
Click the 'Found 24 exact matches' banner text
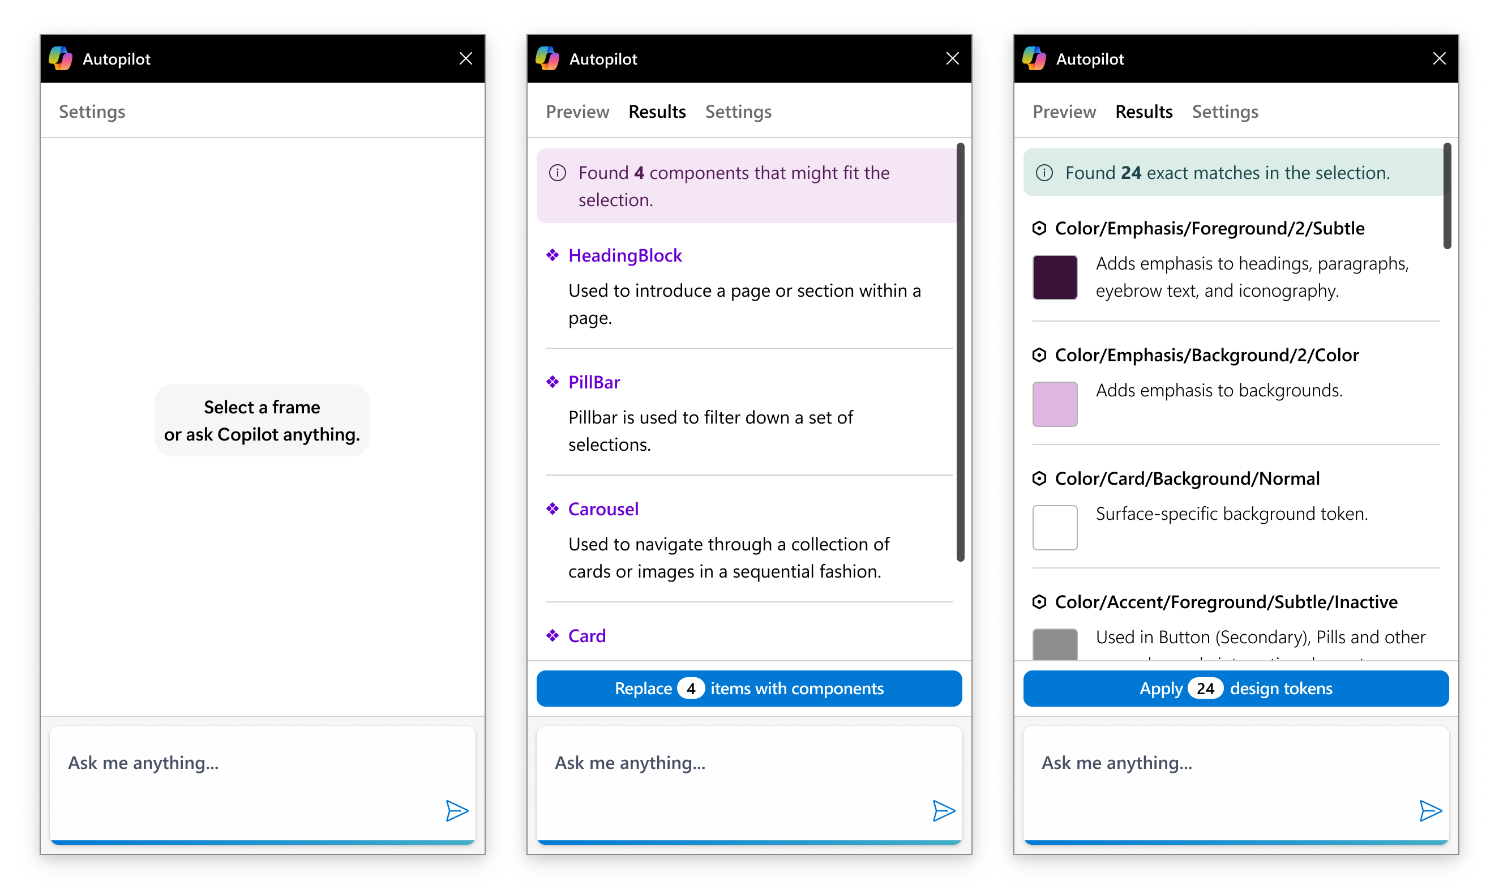[x=1227, y=173]
